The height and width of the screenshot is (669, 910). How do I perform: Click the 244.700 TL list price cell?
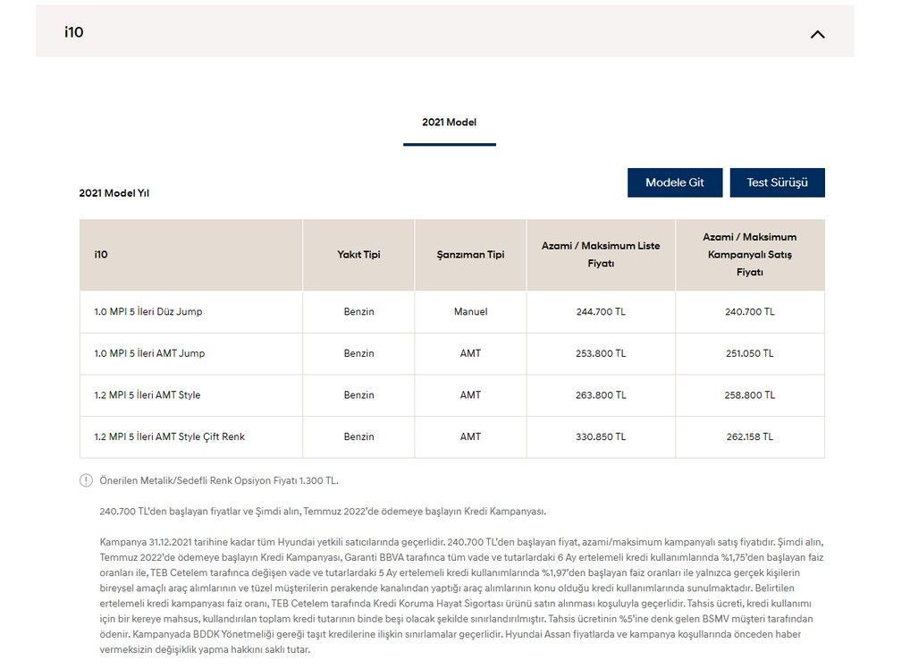[x=601, y=312]
